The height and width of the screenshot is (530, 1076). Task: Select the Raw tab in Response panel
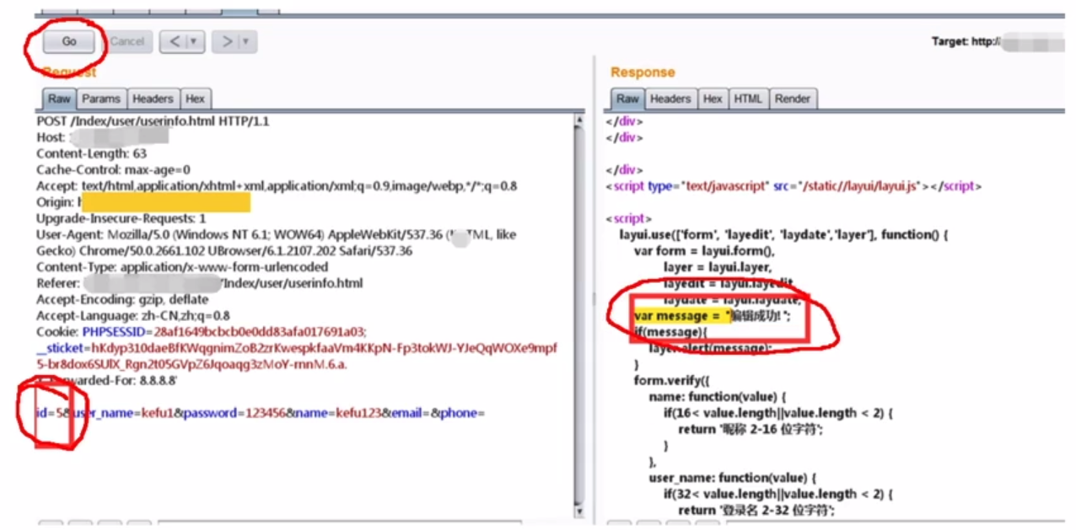(627, 99)
